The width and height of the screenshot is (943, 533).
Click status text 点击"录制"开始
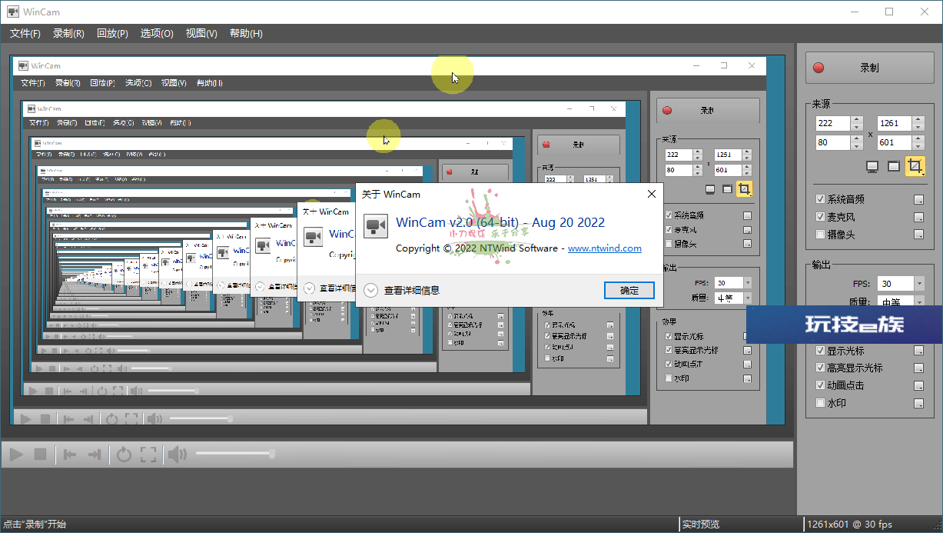35,525
